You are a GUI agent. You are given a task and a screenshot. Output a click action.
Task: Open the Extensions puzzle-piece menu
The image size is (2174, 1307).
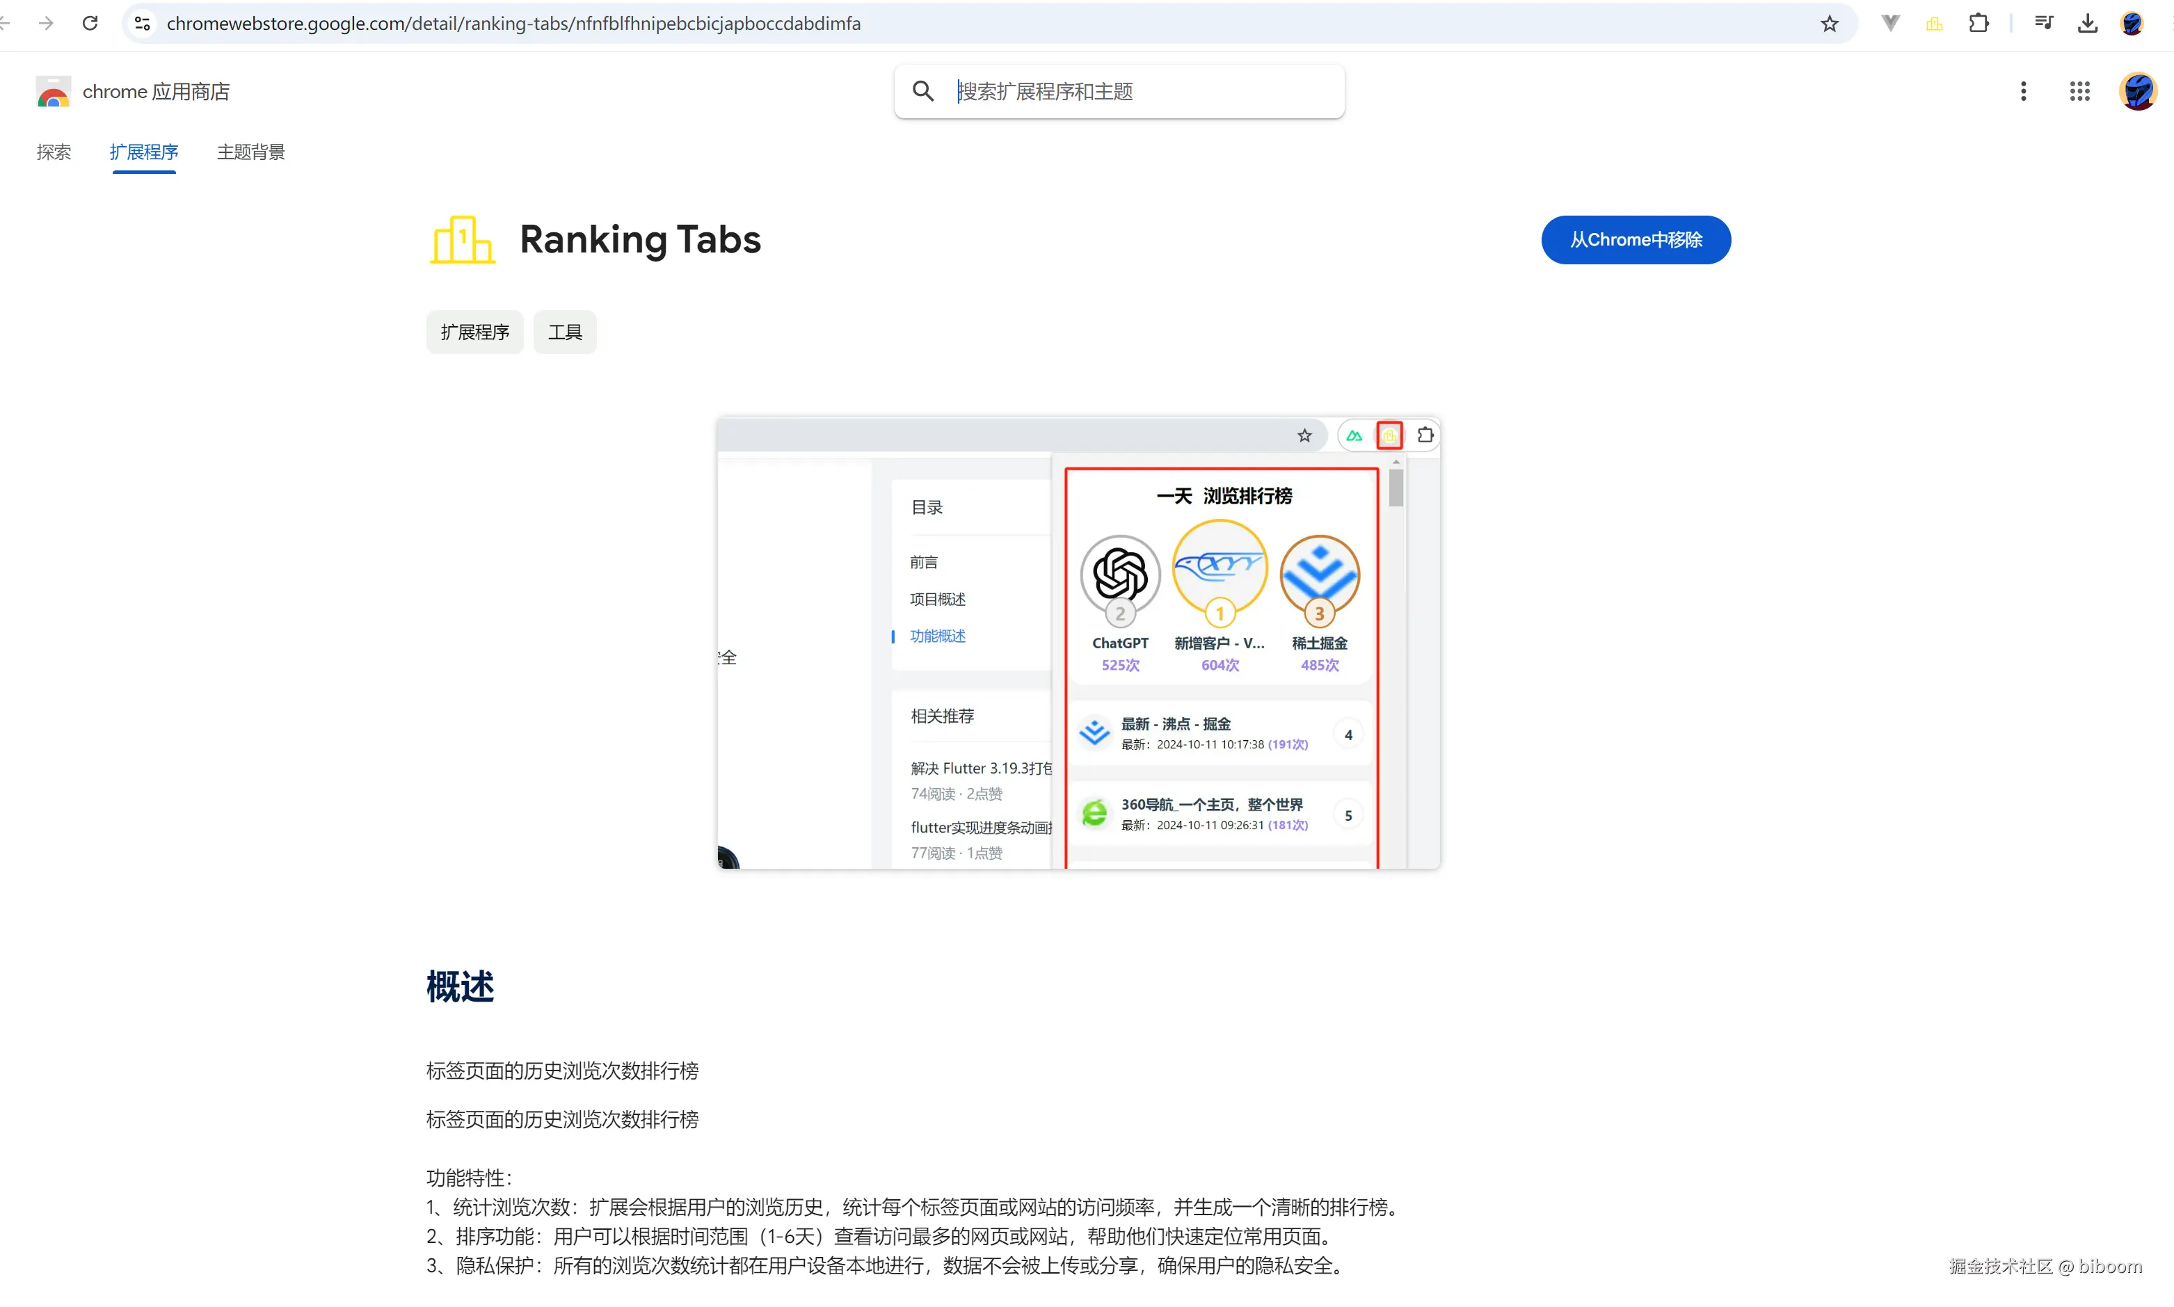click(1979, 23)
